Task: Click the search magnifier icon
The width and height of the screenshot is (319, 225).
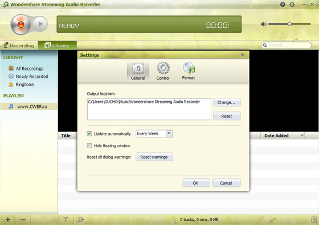Action: (x=265, y=45)
